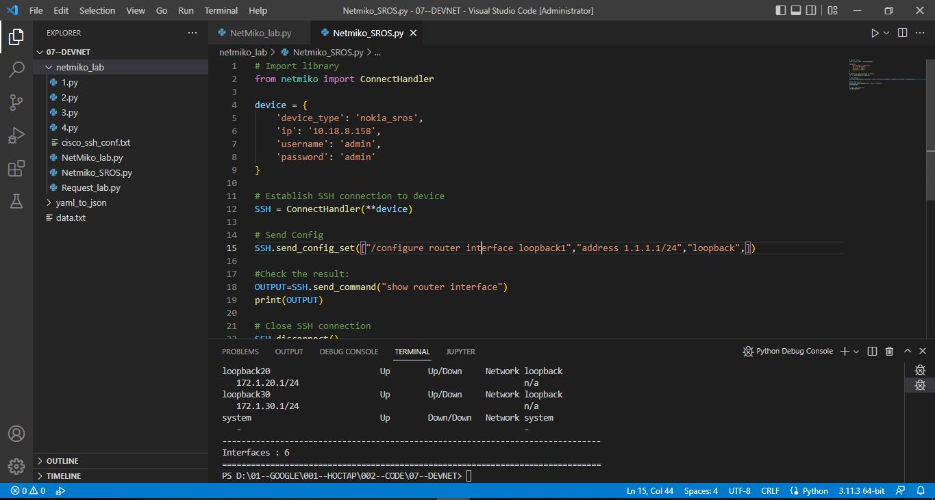
Task: Expand the yaml_to_json folder
Action: click(x=121, y=202)
